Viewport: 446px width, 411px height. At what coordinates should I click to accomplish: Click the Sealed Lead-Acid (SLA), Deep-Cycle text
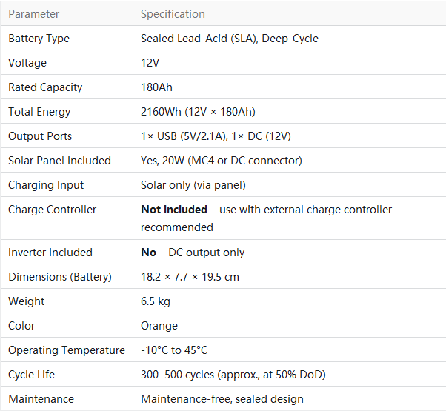(230, 39)
